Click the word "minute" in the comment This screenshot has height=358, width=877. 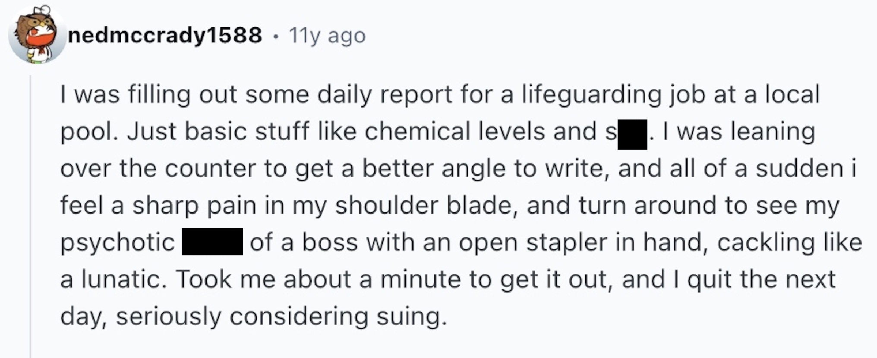(x=417, y=279)
